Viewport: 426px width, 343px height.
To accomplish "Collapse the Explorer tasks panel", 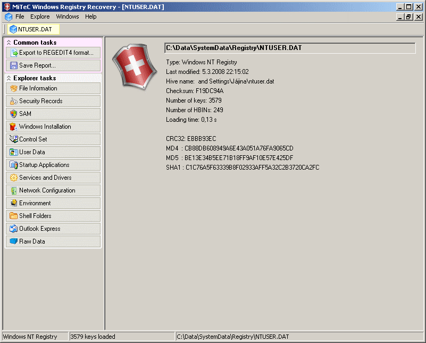I will click(9, 77).
